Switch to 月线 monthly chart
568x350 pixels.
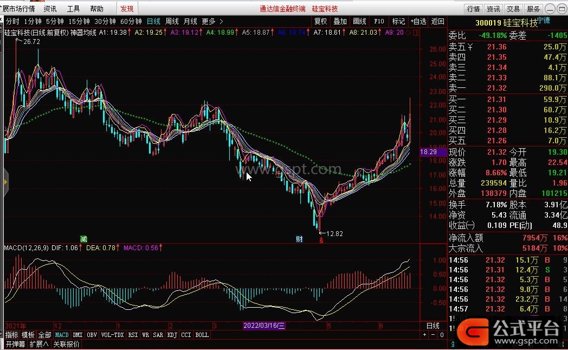point(190,21)
